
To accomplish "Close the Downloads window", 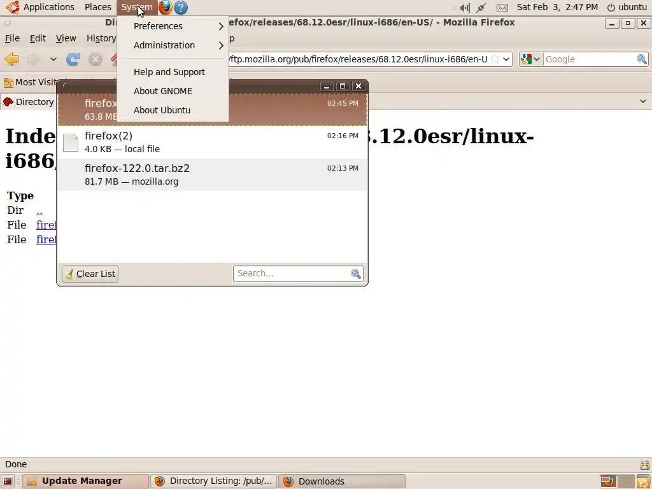I will [358, 86].
